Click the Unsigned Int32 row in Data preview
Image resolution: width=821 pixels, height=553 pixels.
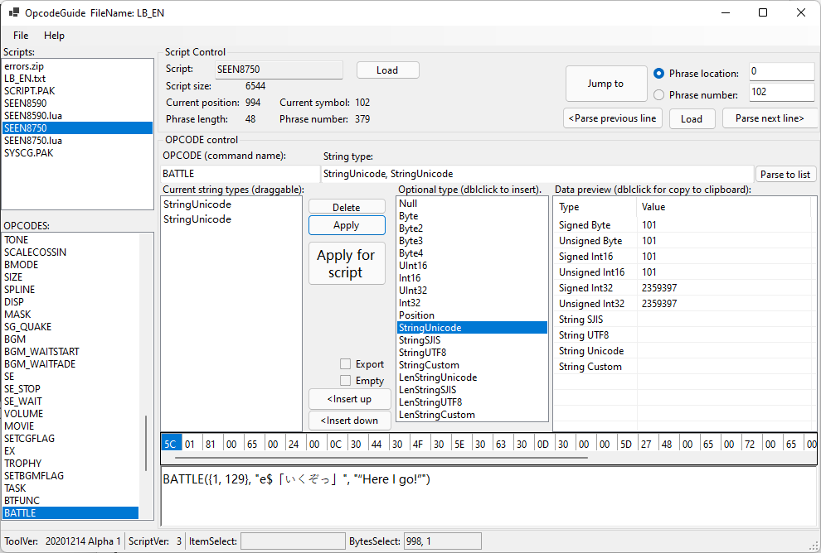point(684,303)
